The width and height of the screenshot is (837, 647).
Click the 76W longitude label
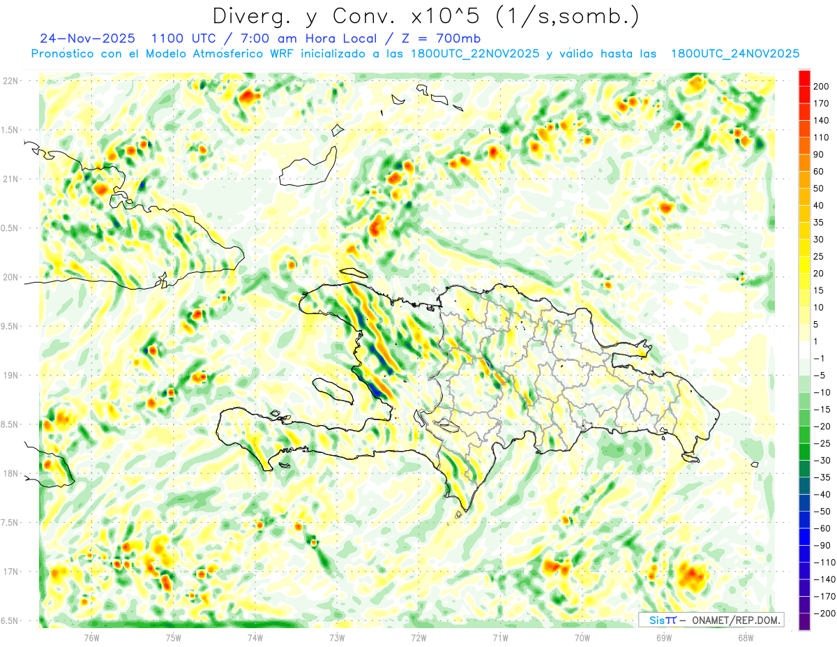(91, 638)
